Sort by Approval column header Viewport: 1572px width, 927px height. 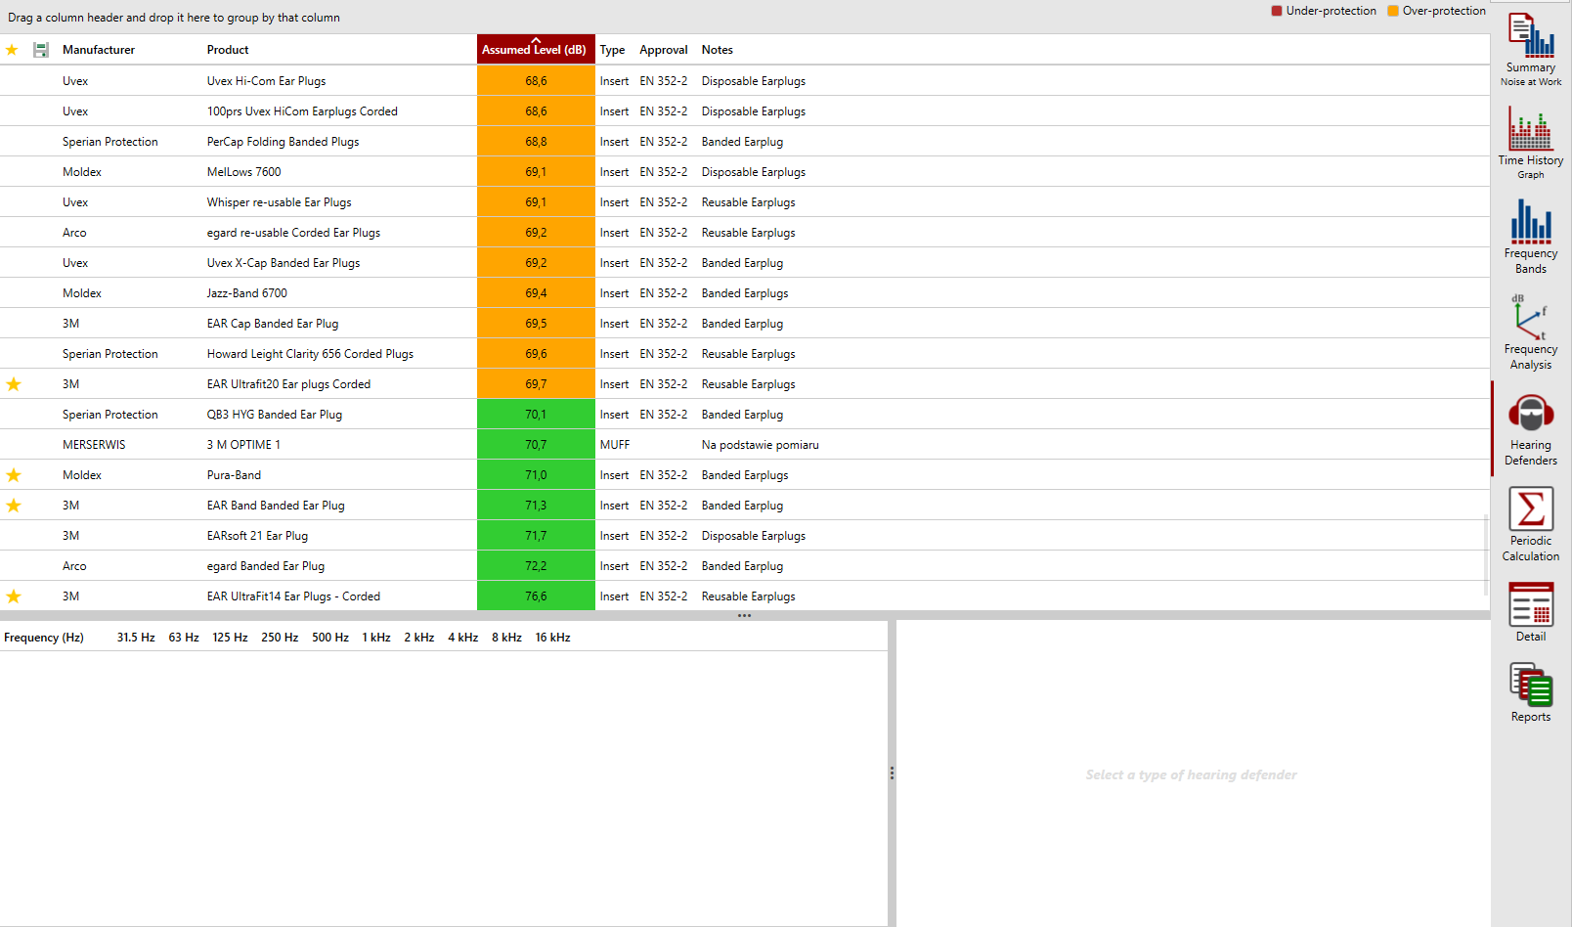click(664, 50)
